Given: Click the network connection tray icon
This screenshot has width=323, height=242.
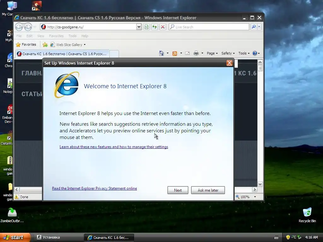Looking at the screenshot, I should pyautogui.click(x=294, y=237).
